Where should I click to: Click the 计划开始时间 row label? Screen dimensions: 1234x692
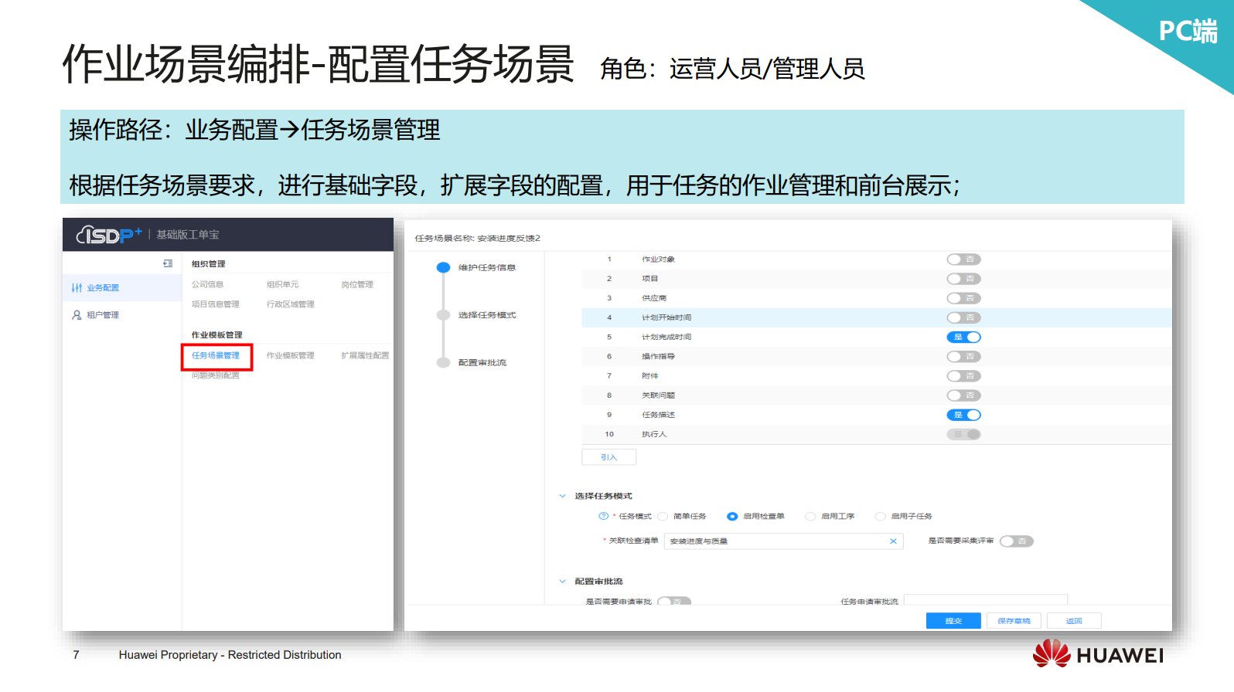pyautogui.click(x=666, y=317)
